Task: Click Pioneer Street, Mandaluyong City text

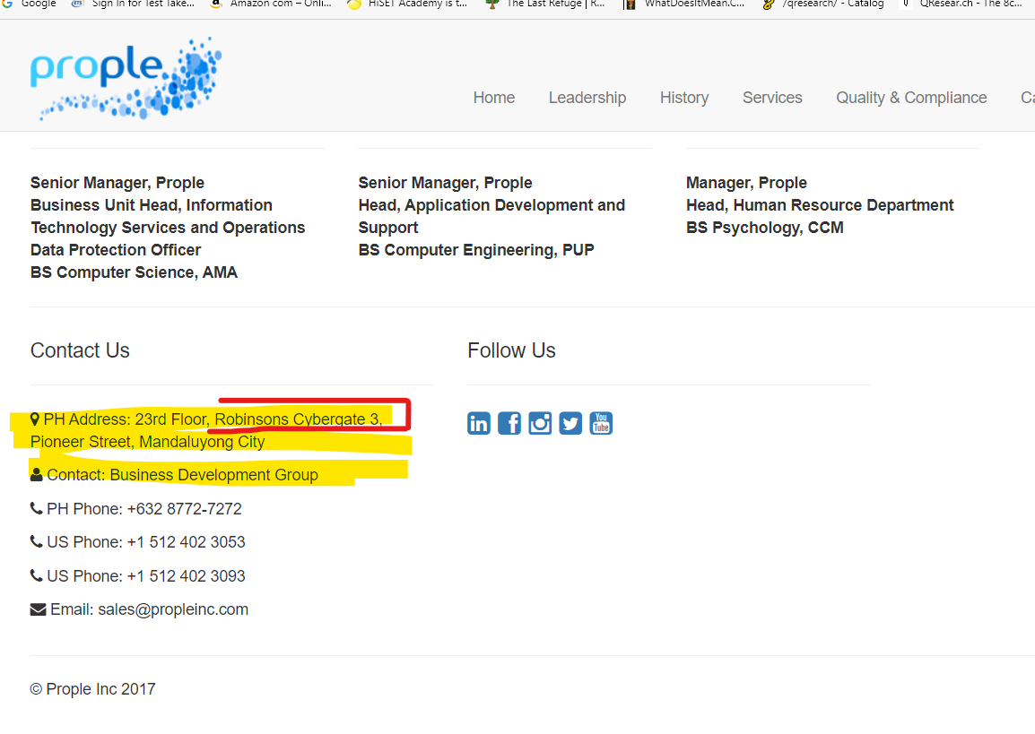Action: coord(148,442)
